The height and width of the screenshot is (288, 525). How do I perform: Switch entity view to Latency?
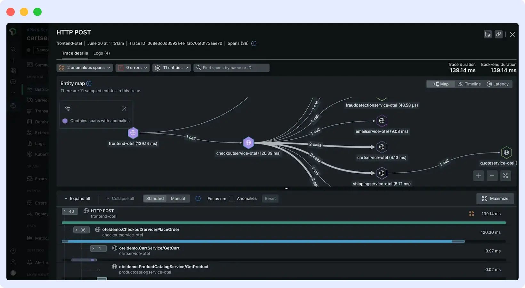click(x=497, y=84)
